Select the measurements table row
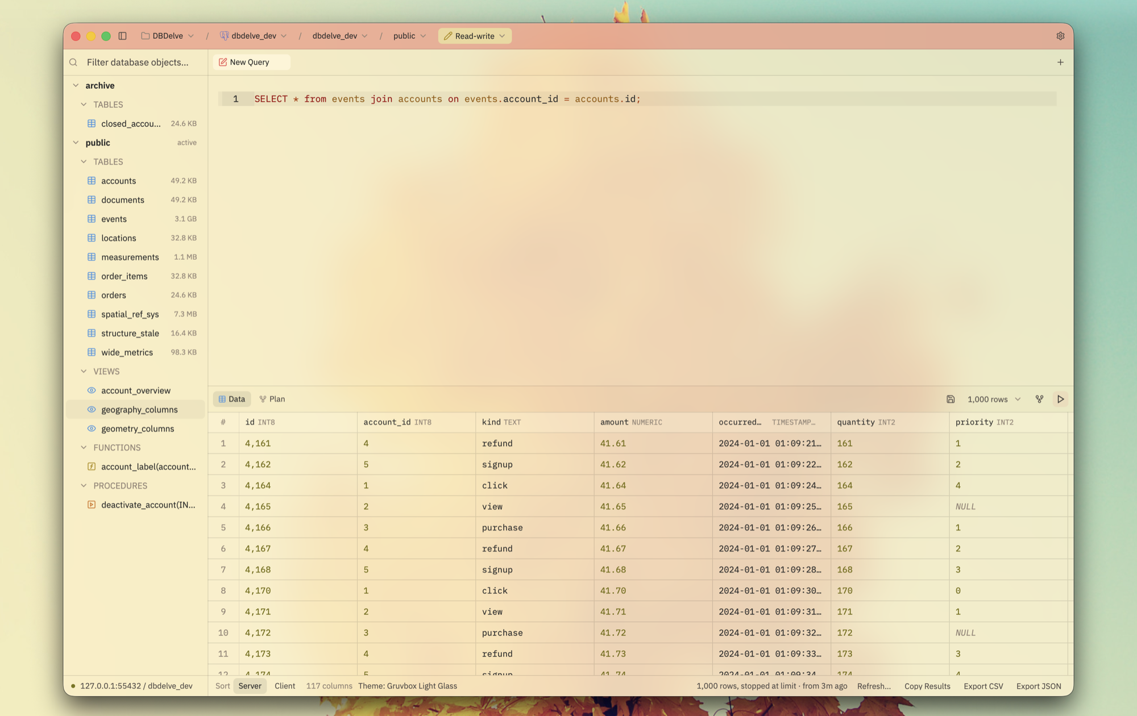 click(136, 257)
